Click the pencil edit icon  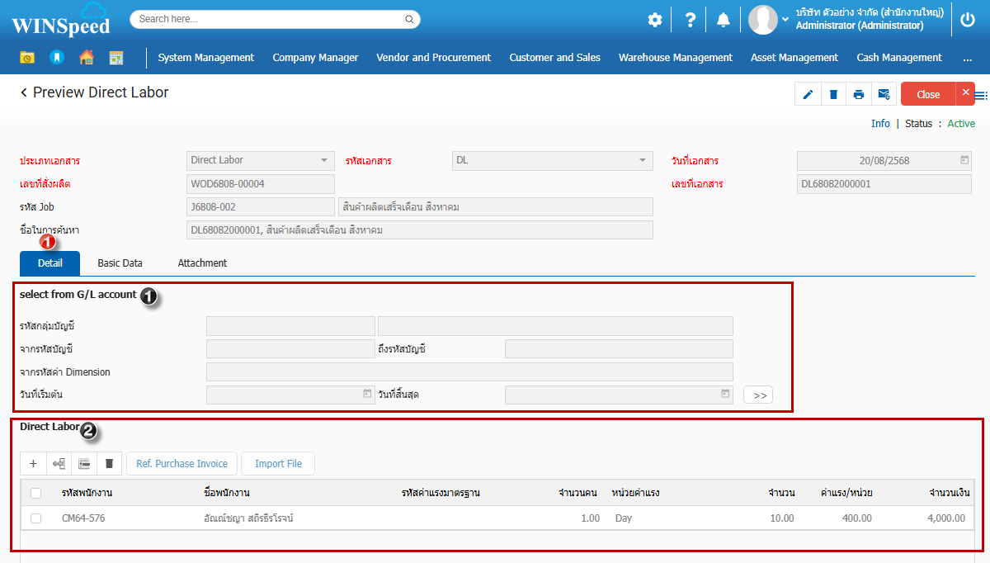[808, 94]
